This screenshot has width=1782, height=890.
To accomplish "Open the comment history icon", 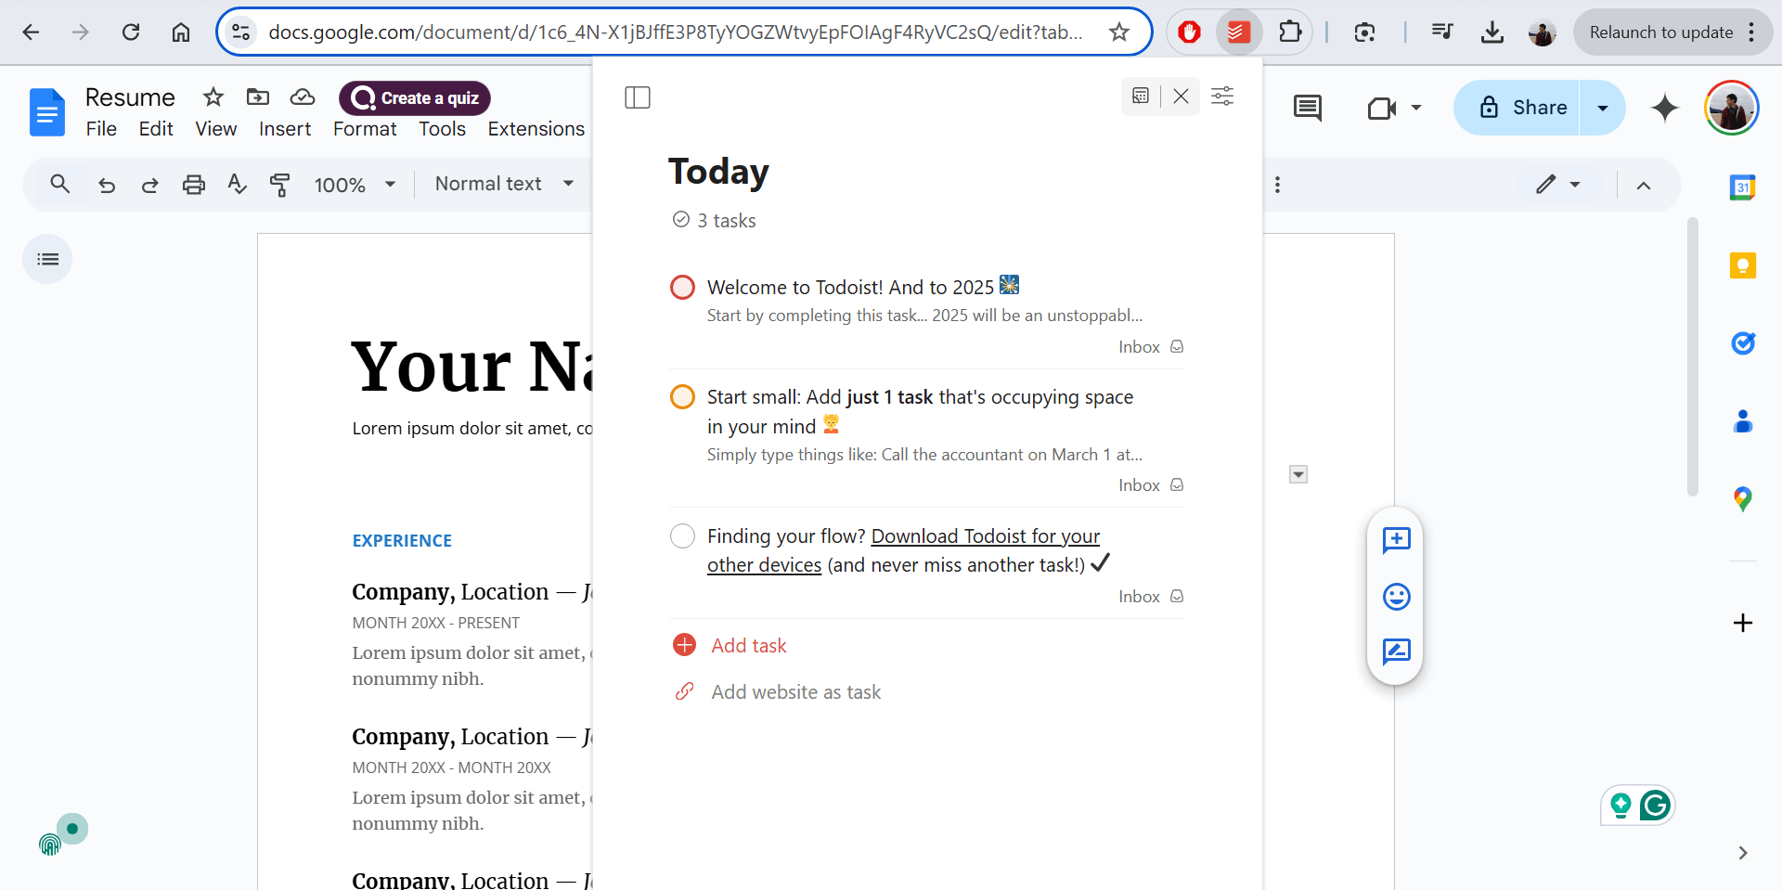I will point(1307,108).
